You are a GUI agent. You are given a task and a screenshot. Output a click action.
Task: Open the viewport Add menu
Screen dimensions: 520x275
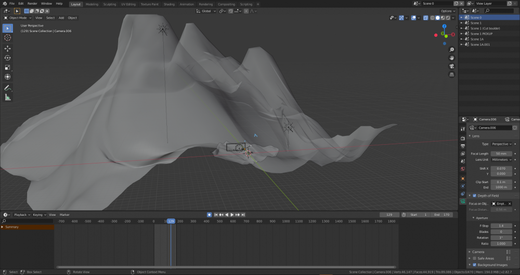pyautogui.click(x=61, y=18)
